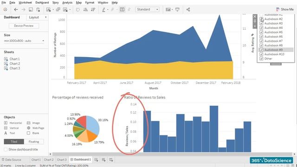
Task: Click the swap rows and columns icon
Action: click(x=78, y=9)
